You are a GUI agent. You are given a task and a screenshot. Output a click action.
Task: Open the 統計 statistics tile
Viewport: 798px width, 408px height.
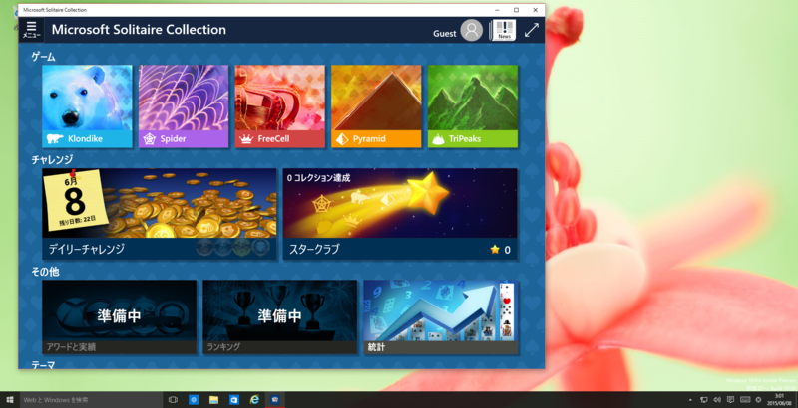(x=441, y=317)
